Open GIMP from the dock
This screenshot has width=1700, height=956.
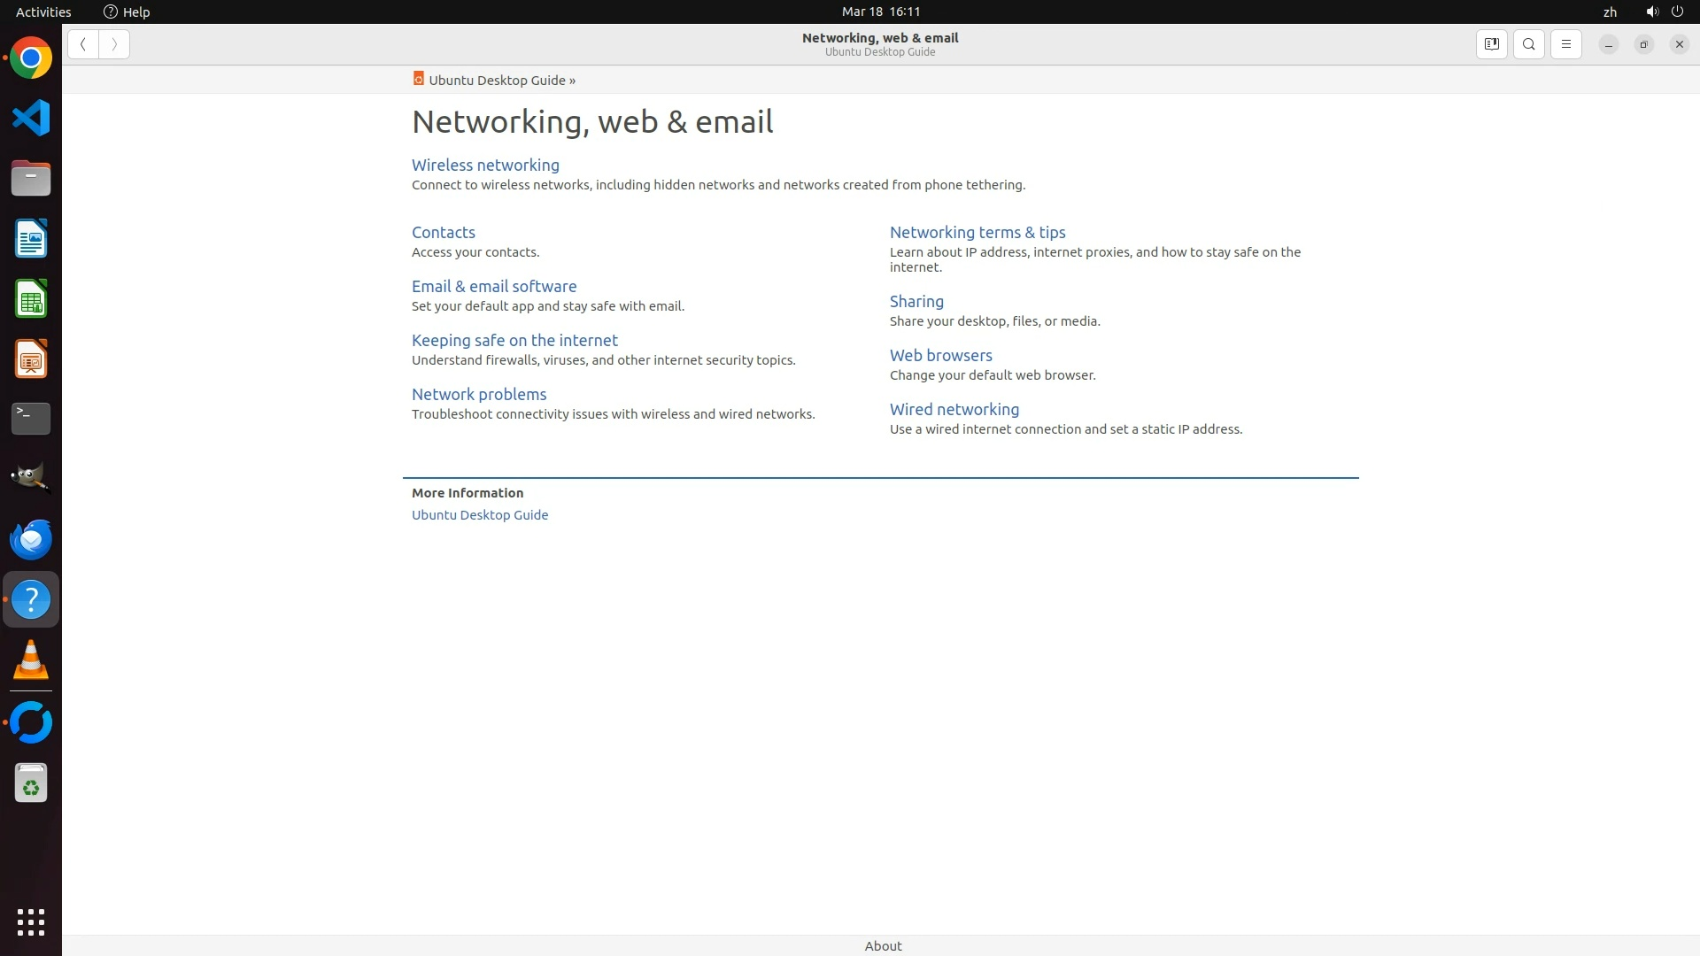pos(31,479)
